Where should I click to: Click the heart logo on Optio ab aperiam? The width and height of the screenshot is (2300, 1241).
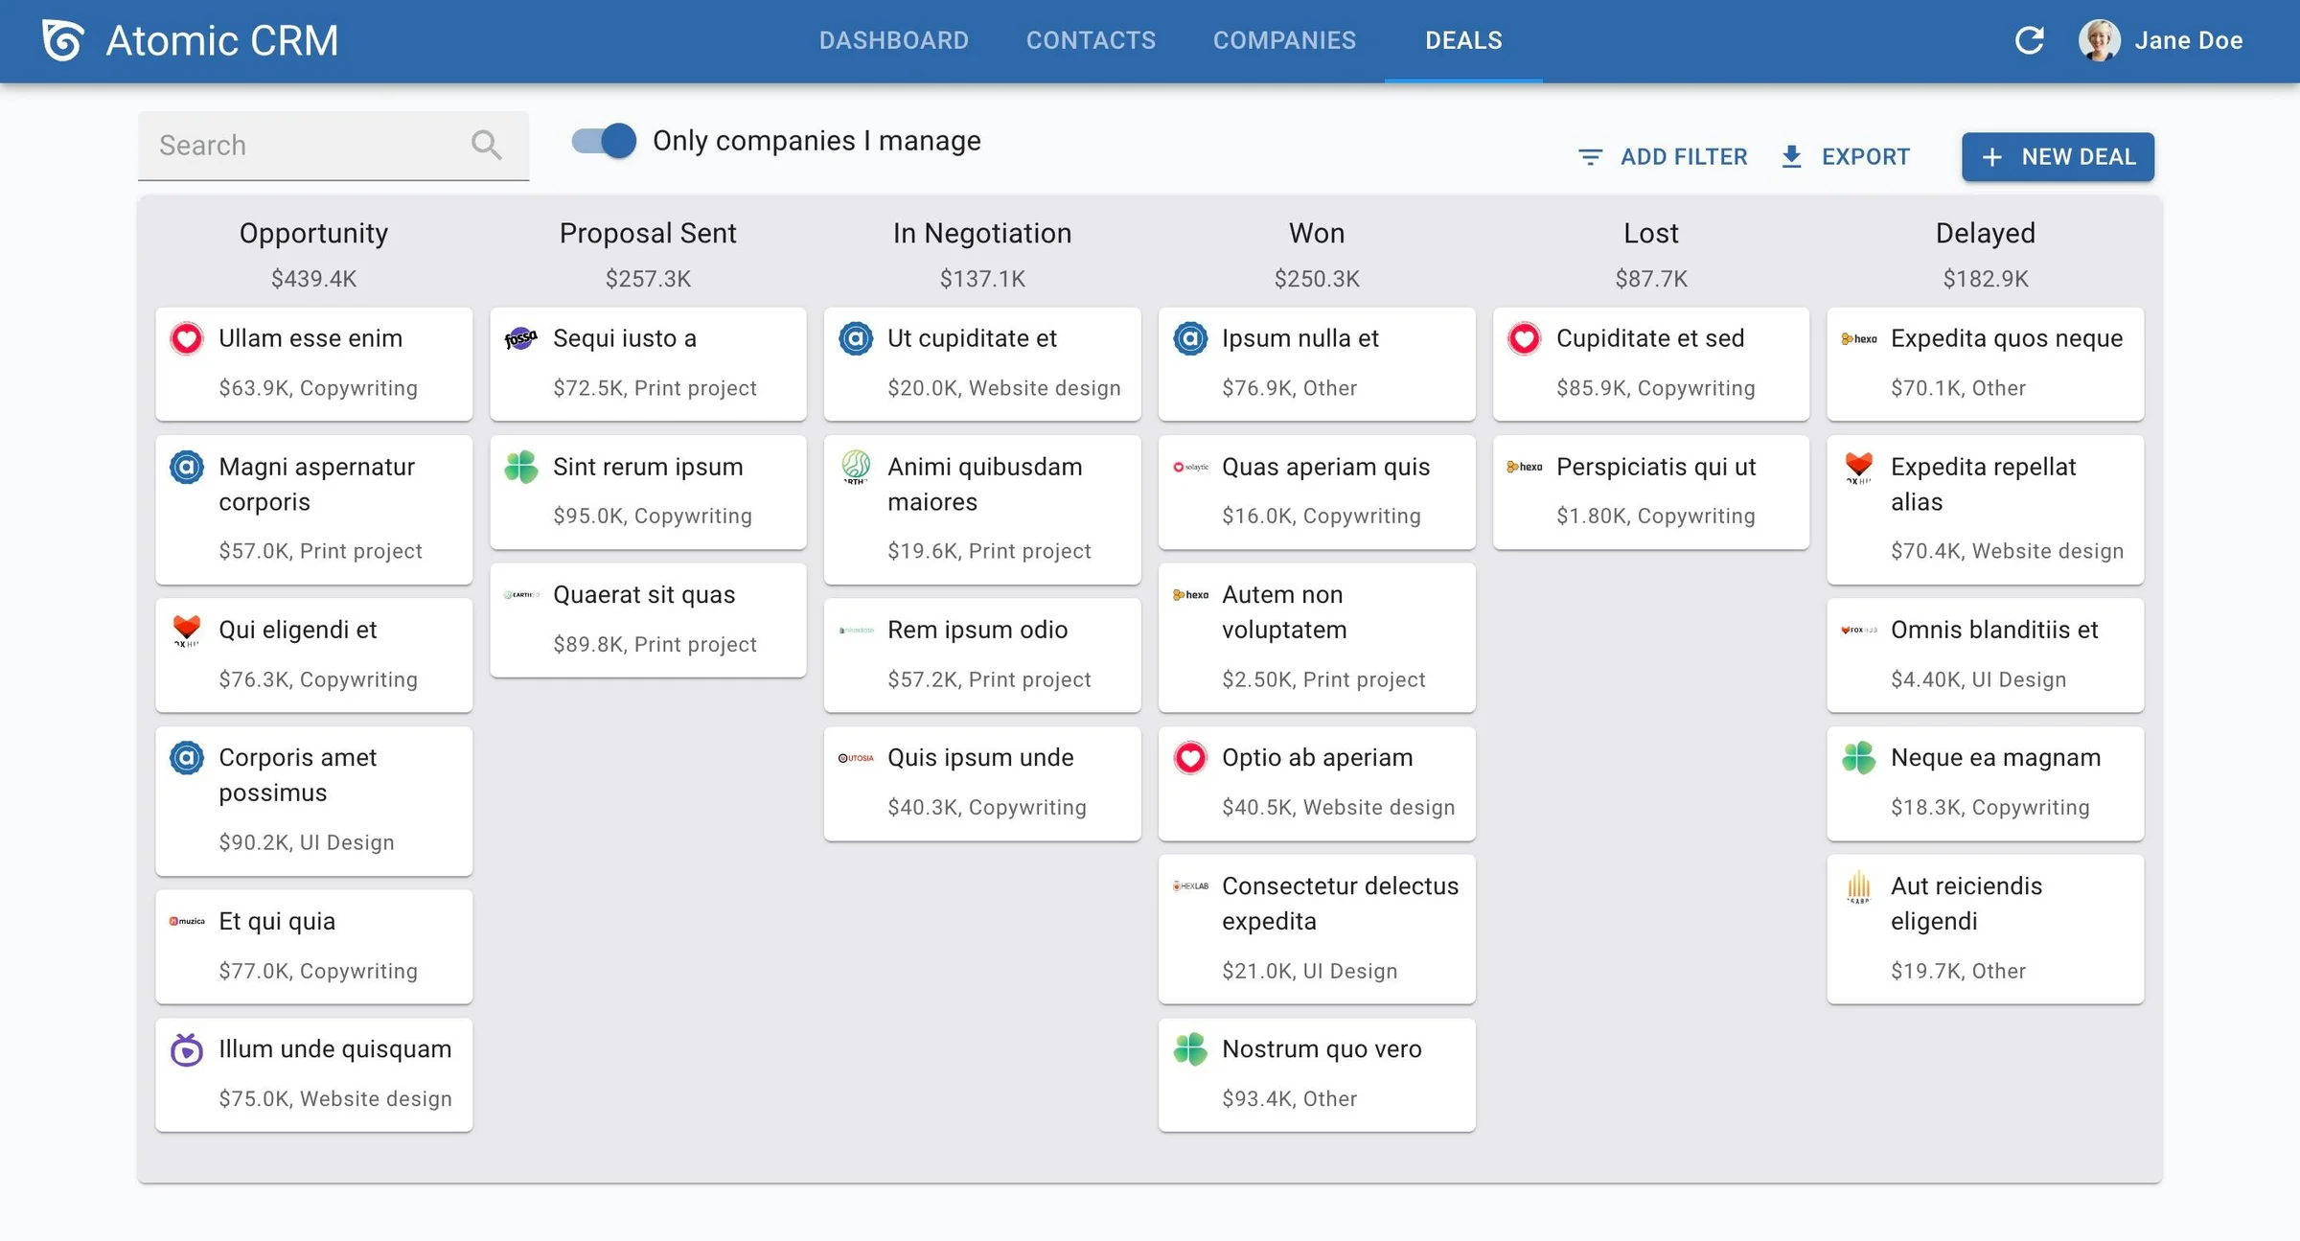point(1190,758)
